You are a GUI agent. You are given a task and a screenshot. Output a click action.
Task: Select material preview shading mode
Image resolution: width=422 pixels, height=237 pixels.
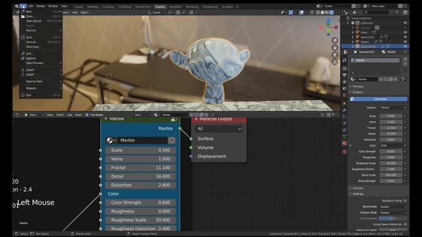[x=327, y=13]
